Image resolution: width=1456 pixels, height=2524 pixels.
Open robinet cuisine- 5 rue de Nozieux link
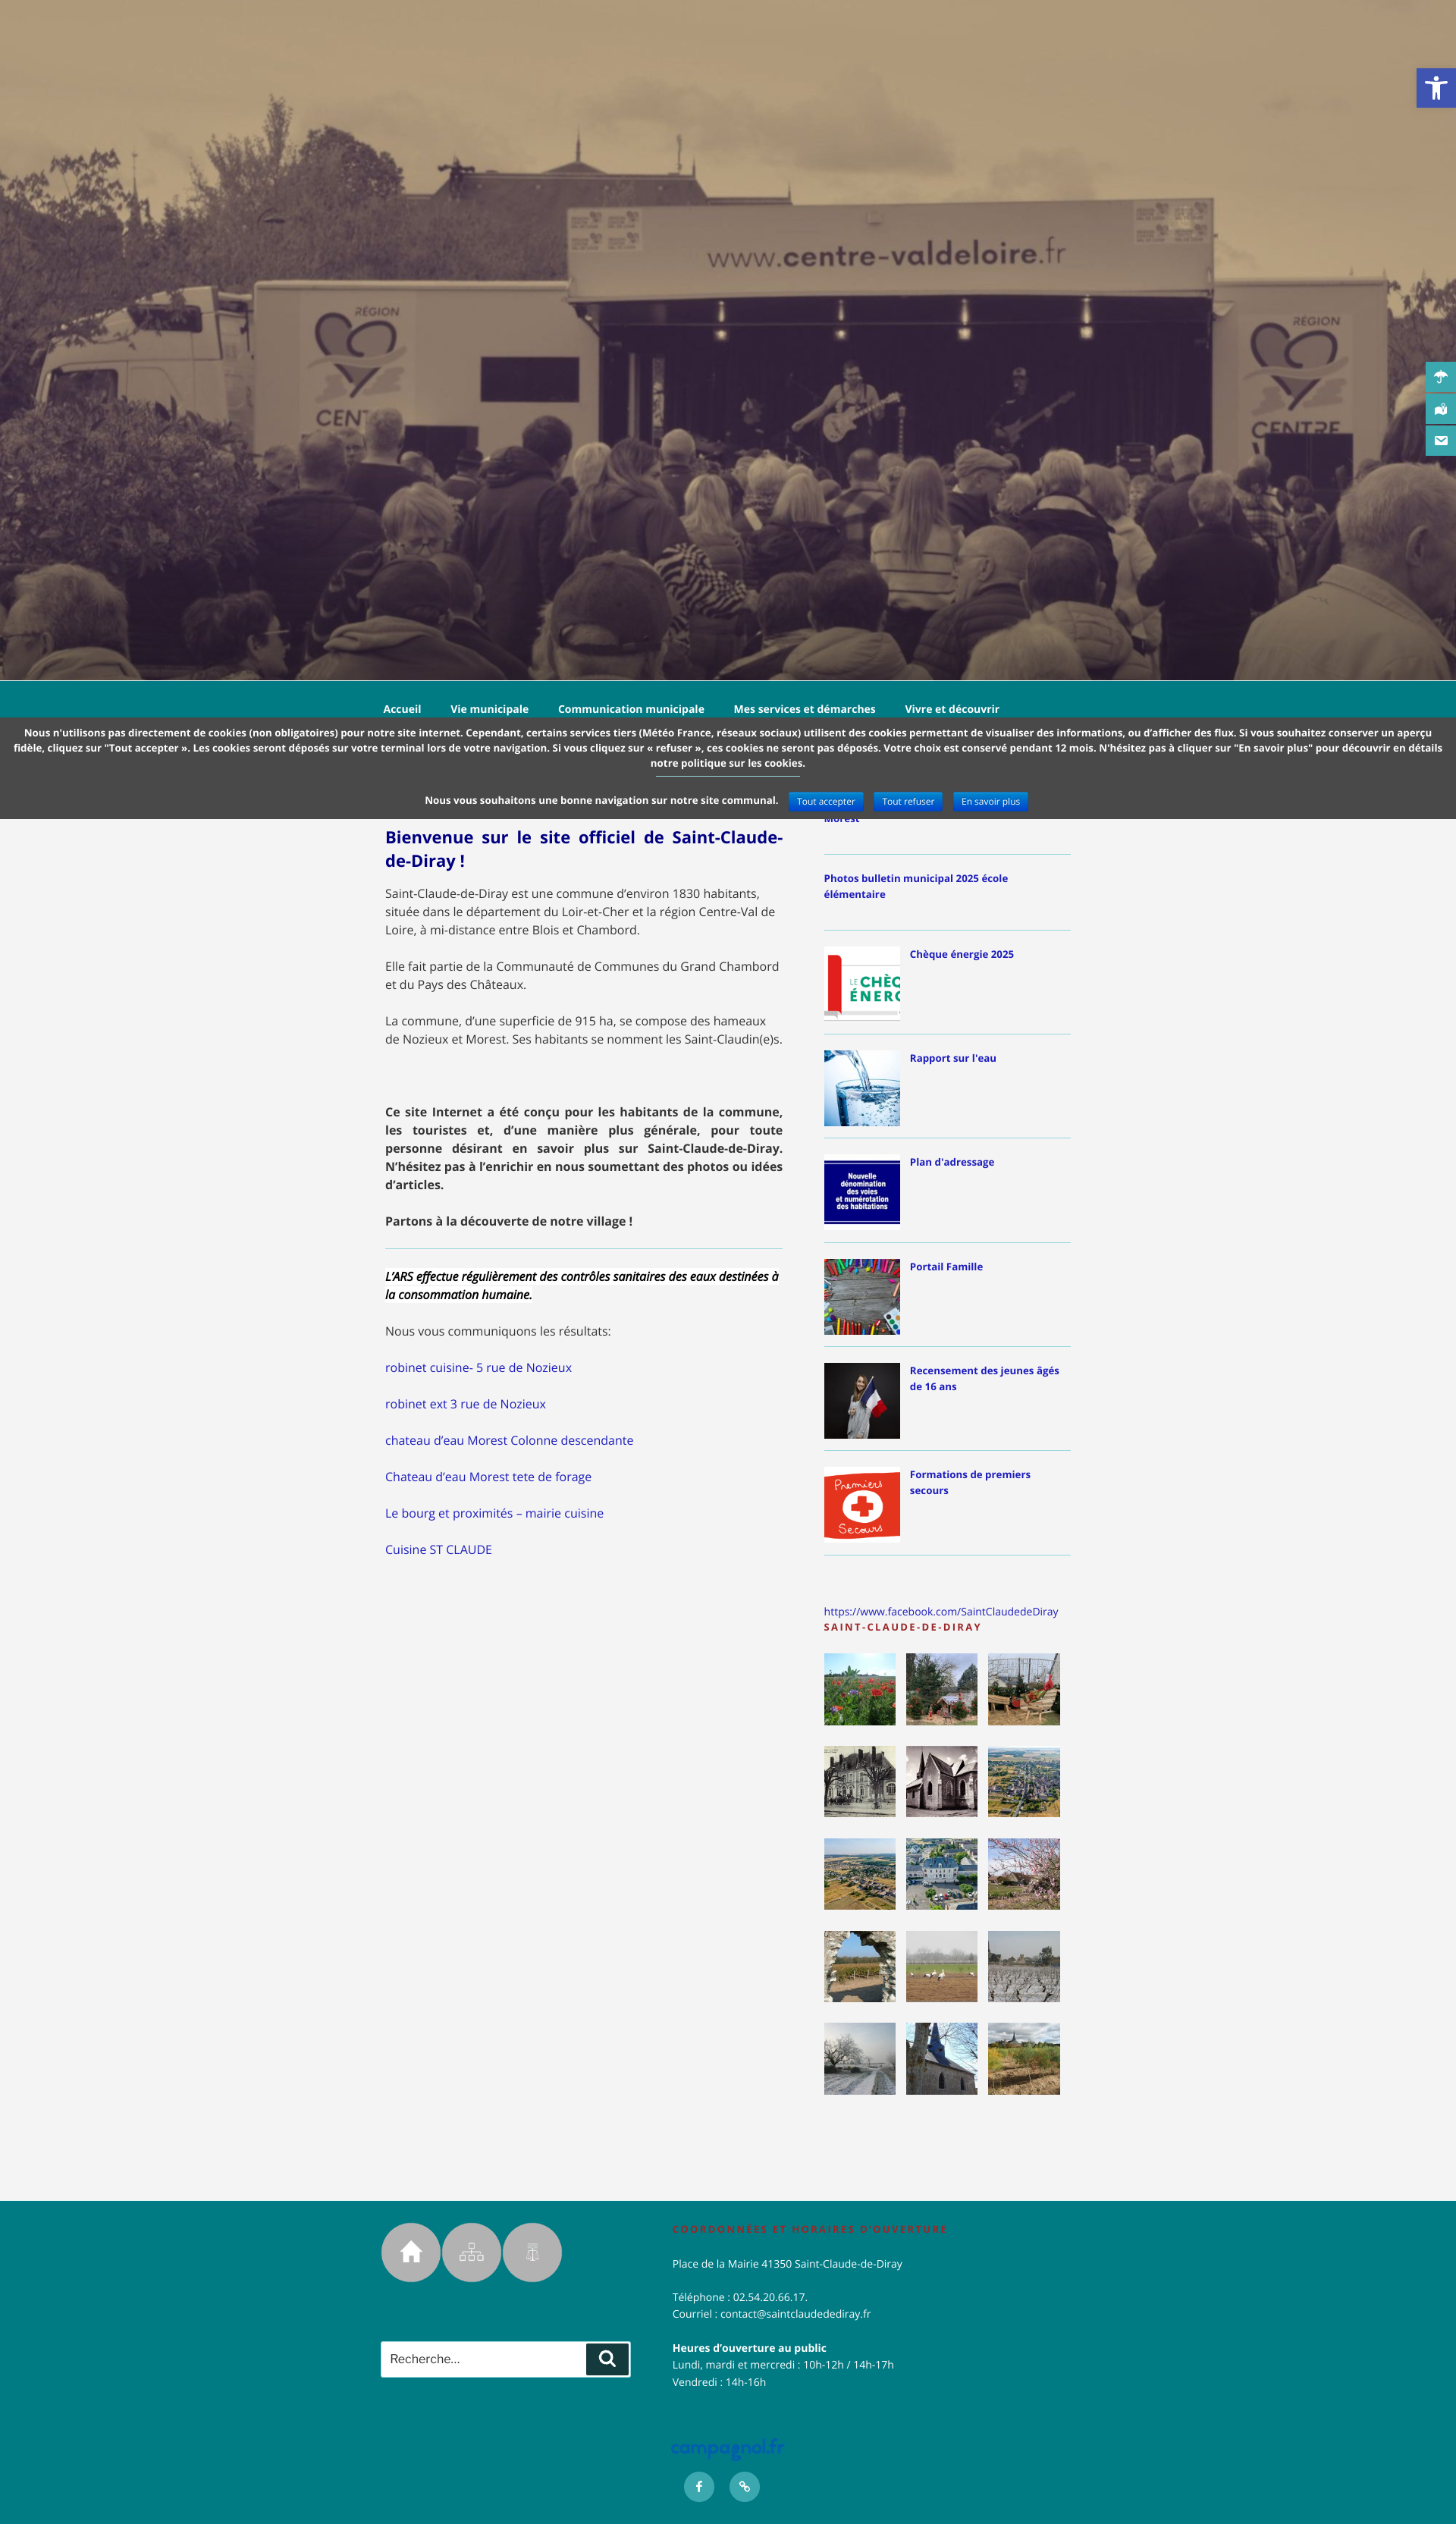[x=478, y=1367]
